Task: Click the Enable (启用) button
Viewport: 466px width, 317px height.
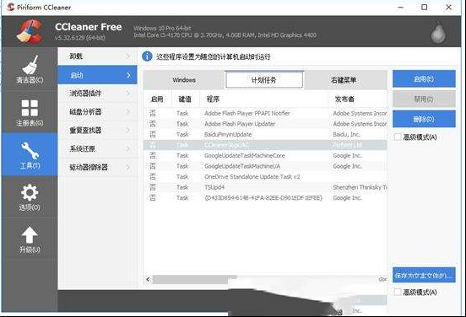Action: coord(424,79)
